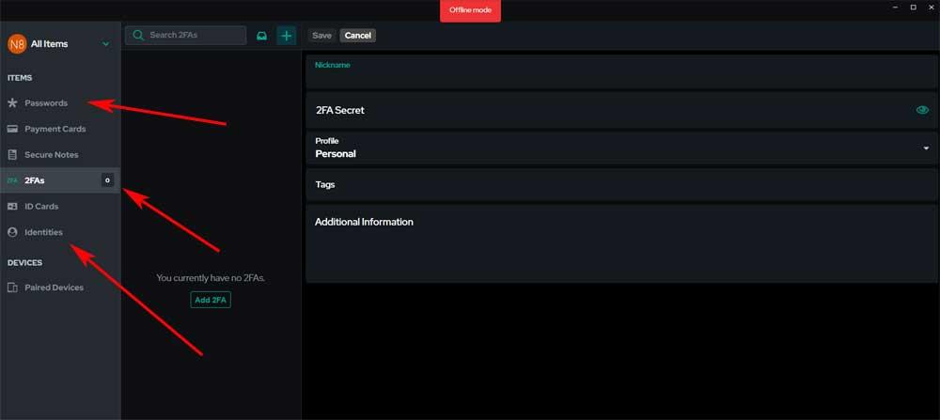Click the ITEMS section header
Viewport: 940px width, 420px height.
(x=20, y=78)
